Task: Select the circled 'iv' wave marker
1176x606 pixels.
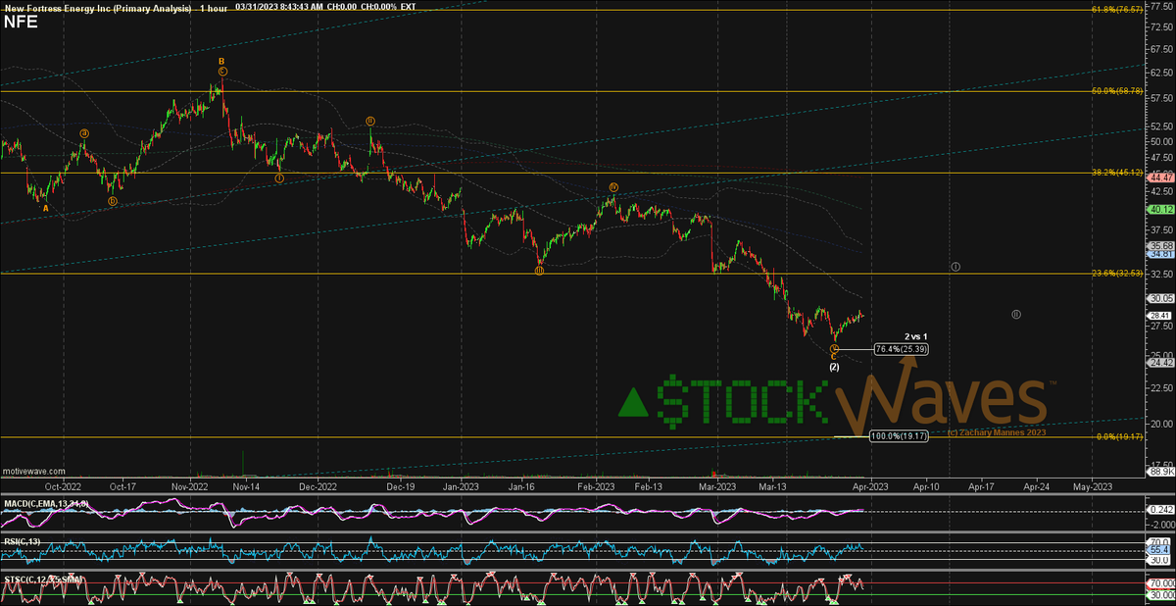Action: coord(612,186)
